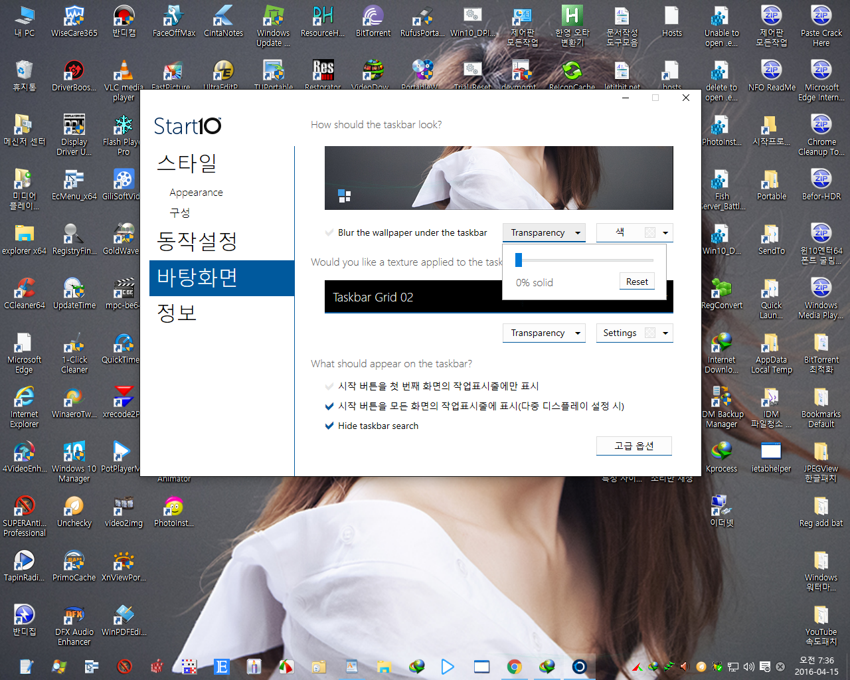The height and width of the screenshot is (680, 850).
Task: Click the file explorer folder icon in taskbar
Action: [x=384, y=667]
